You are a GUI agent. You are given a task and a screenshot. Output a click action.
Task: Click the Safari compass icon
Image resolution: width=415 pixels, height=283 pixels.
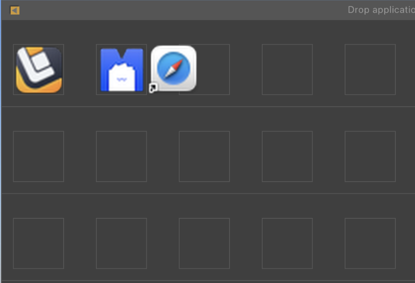[x=174, y=69]
